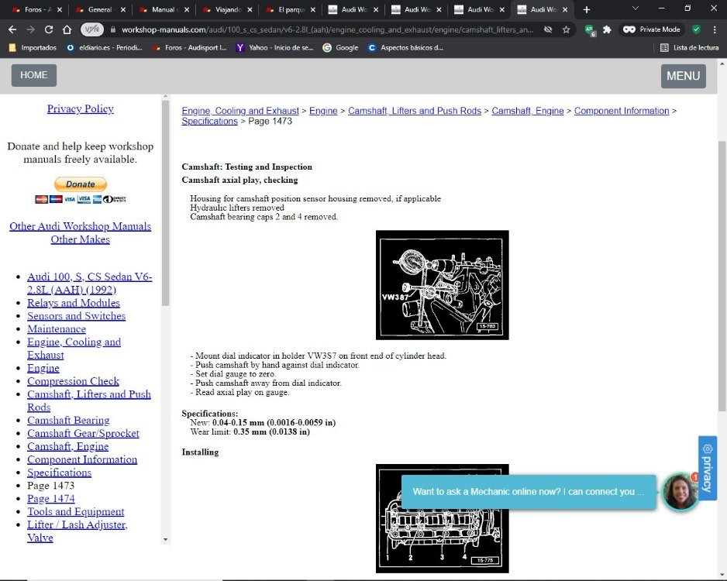
Task: Open Foros - Audisport bookmark
Action: click(x=190, y=47)
